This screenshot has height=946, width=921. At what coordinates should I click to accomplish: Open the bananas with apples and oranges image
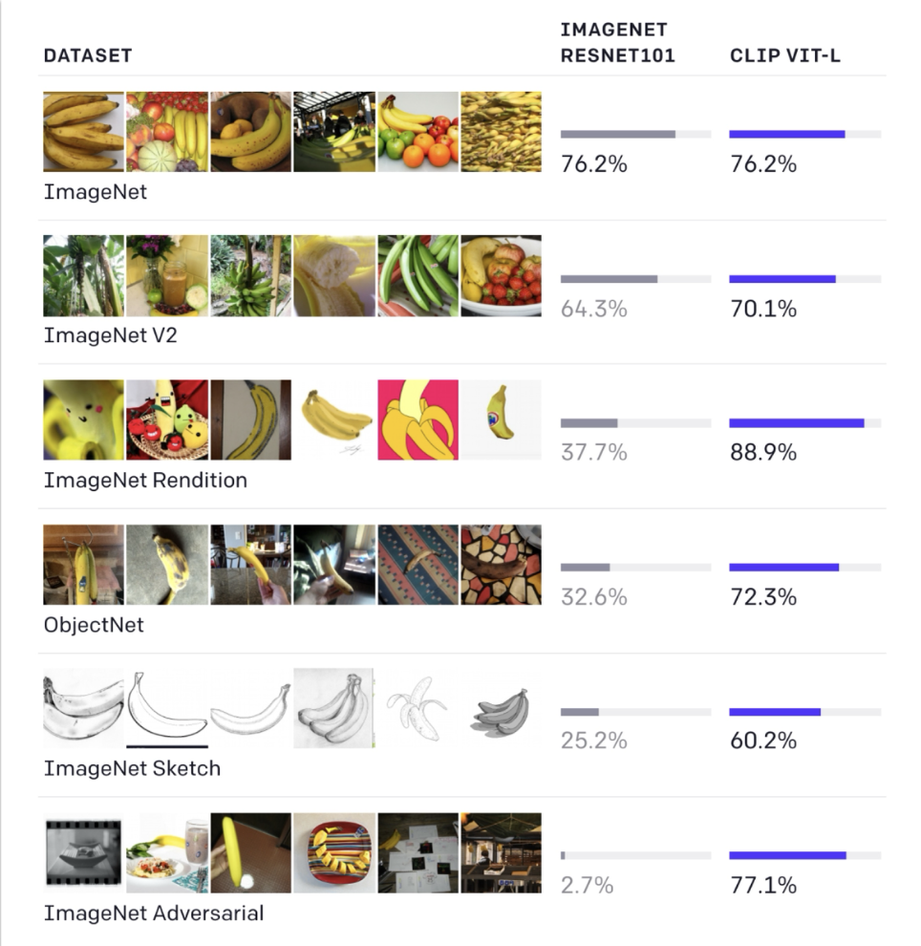click(x=418, y=131)
